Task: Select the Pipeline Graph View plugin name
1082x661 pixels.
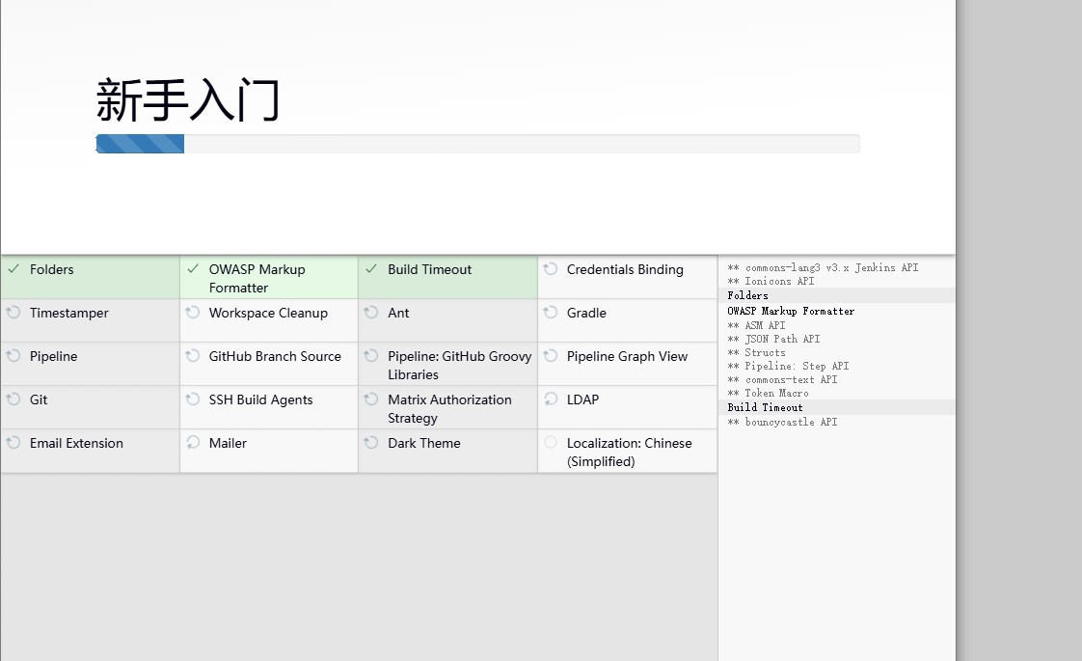Action: tap(627, 356)
